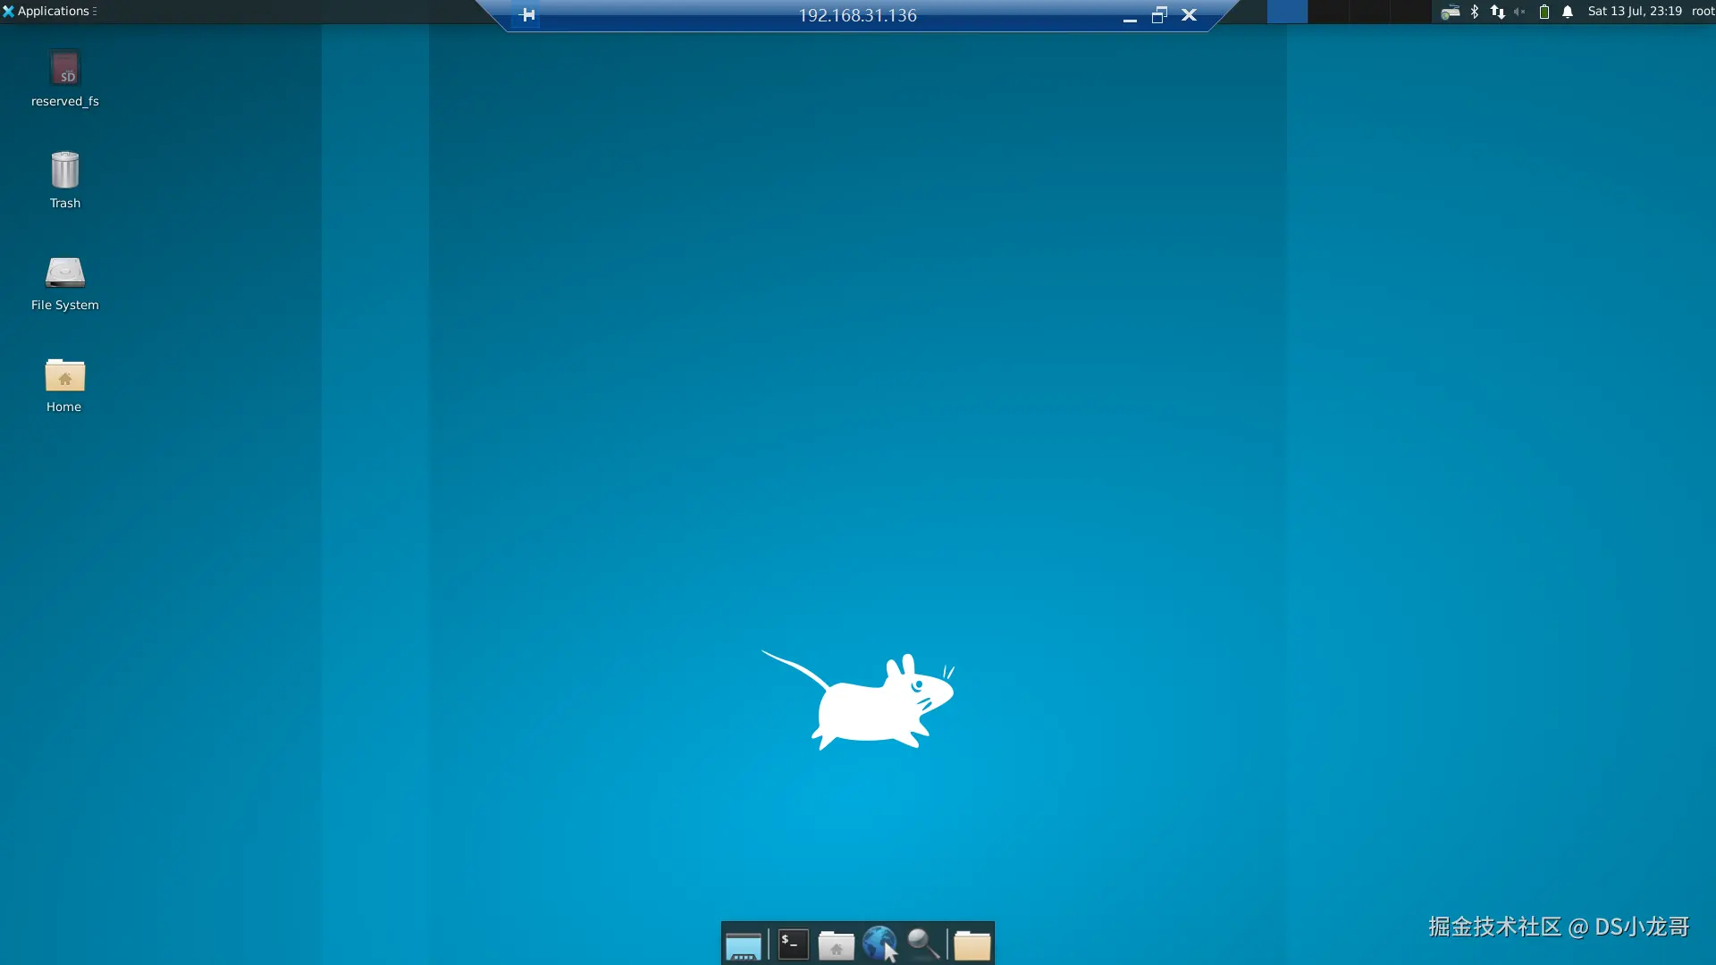Open the notifications bell indicator
This screenshot has width=1716, height=965.
coord(1568,12)
